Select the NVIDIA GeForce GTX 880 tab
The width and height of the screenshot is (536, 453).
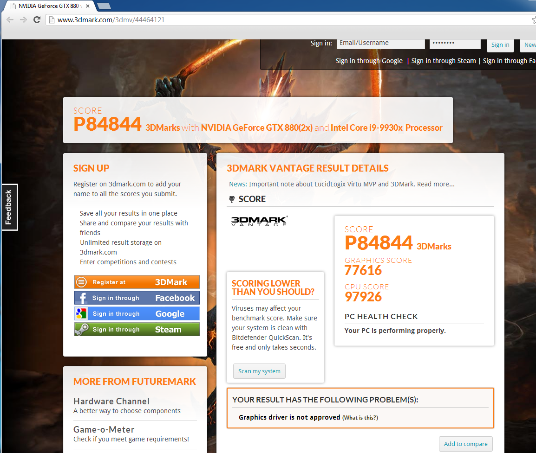[48, 6]
